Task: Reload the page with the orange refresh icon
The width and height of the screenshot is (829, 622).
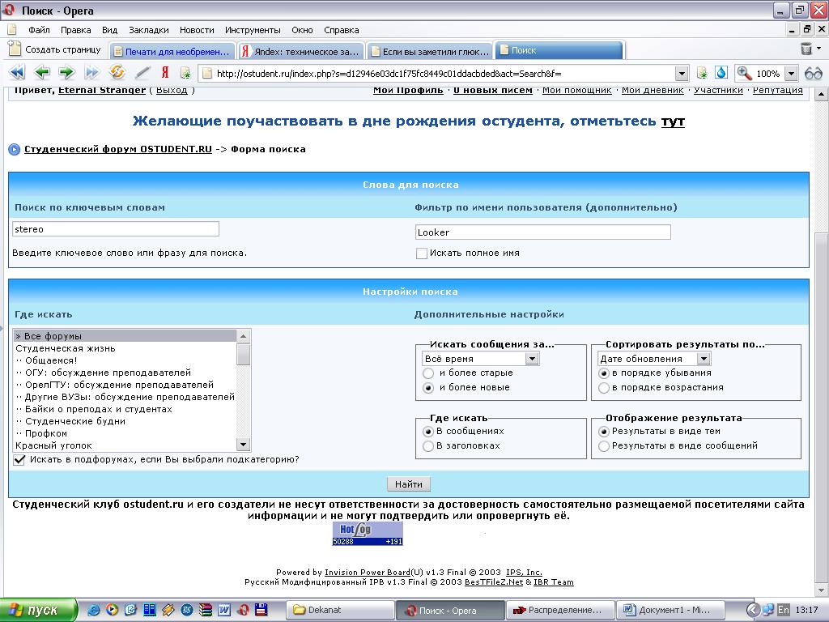Action: click(x=117, y=72)
